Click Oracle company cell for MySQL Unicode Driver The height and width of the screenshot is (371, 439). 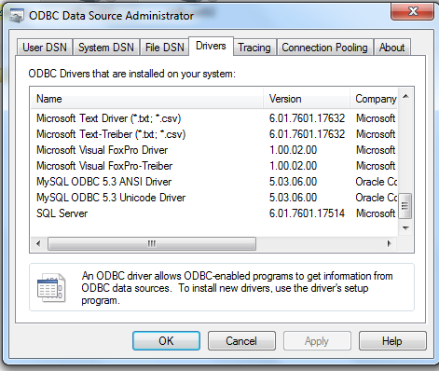(377, 198)
